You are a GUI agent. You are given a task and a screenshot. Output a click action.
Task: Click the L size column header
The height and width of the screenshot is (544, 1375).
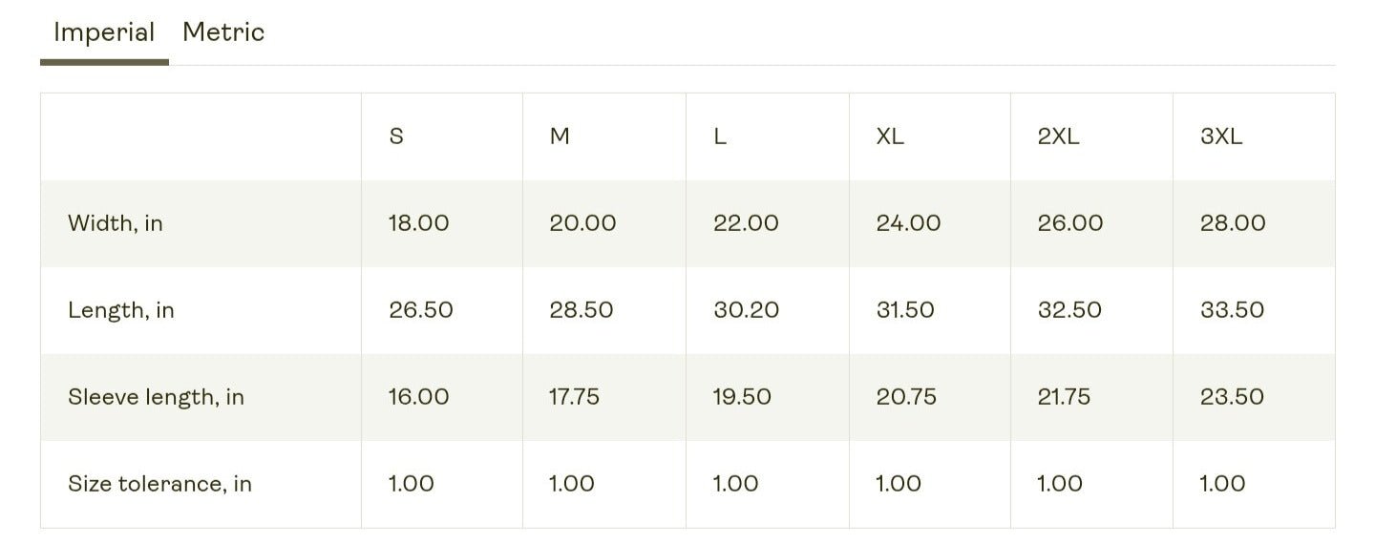tap(720, 136)
